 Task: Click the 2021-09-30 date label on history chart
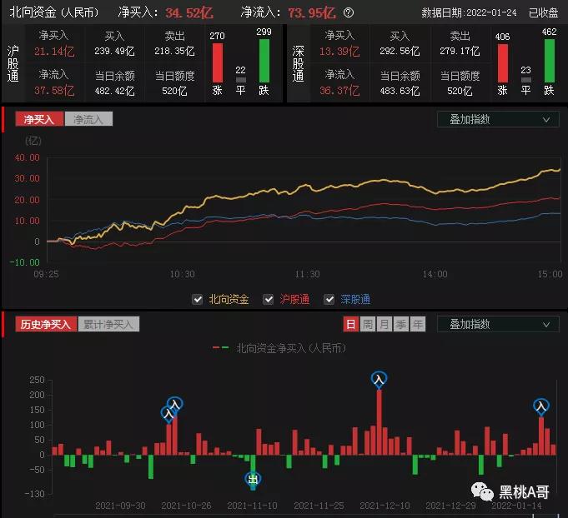click(120, 506)
